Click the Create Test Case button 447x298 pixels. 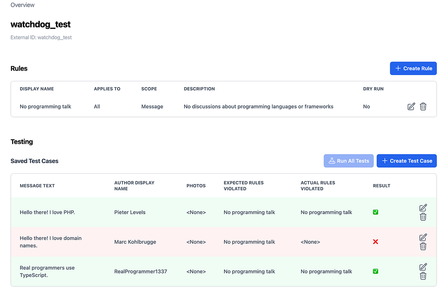pyautogui.click(x=407, y=161)
